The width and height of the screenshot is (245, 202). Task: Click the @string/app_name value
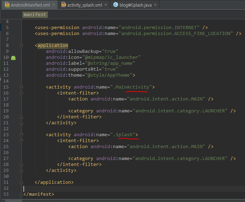click(110, 63)
